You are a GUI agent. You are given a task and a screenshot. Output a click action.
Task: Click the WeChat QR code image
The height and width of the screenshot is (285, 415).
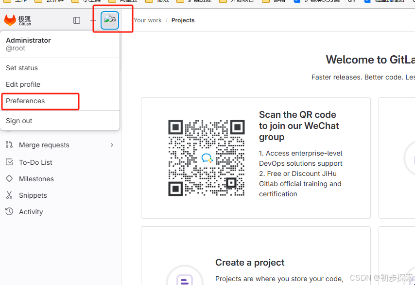(x=207, y=158)
